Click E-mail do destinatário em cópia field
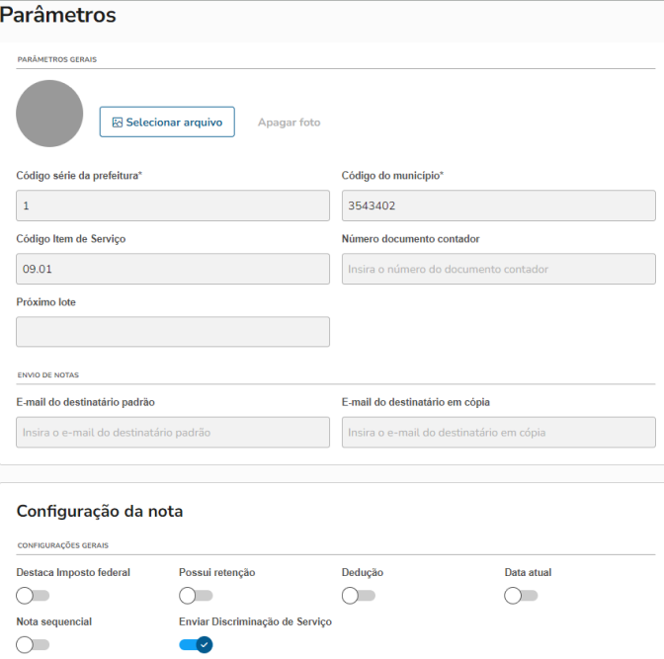This screenshot has height=659, width=664. tap(498, 432)
